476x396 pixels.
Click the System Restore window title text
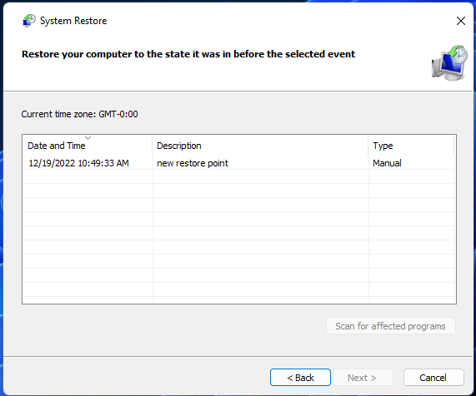pyautogui.click(x=73, y=21)
